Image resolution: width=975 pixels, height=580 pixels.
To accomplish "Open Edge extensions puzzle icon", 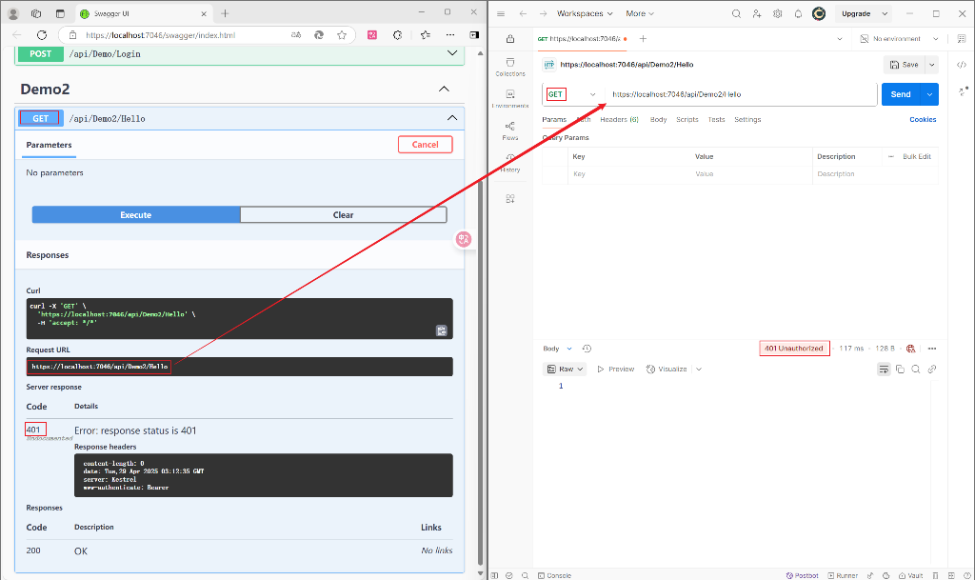I will (x=397, y=35).
